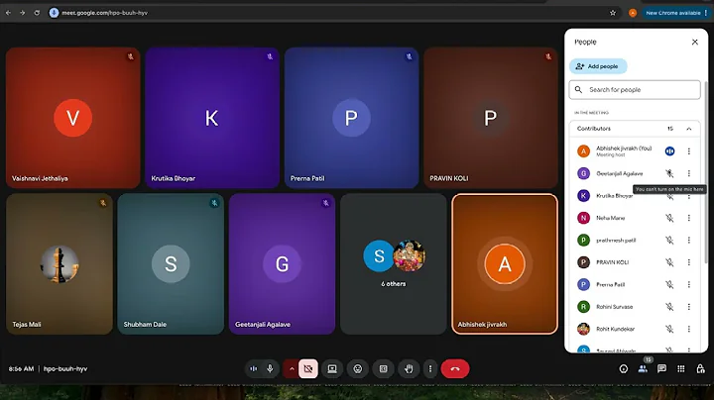Collapse the Contributors section
The height and width of the screenshot is (400, 714).
click(689, 129)
